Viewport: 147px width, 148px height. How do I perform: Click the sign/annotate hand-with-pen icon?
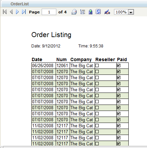tap(107, 12)
